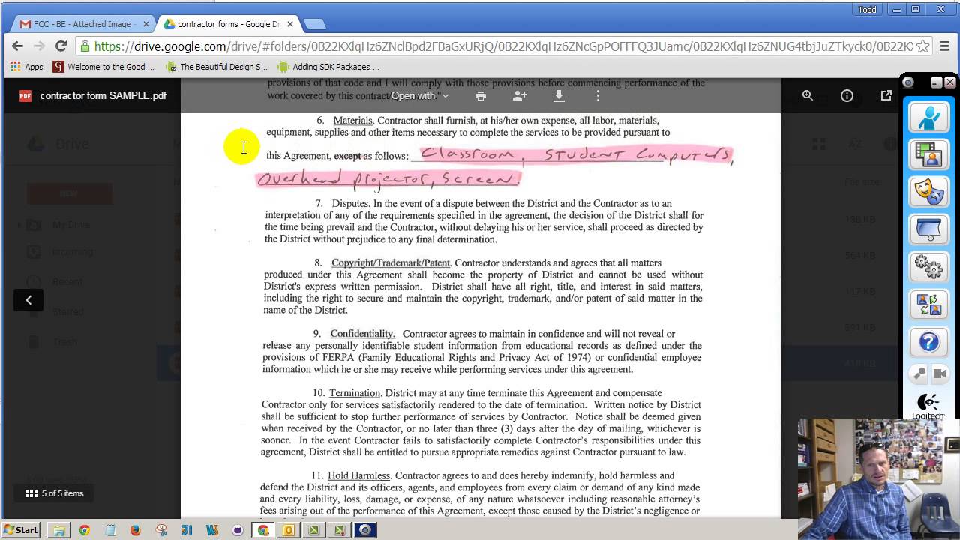Click the webcam video preview

[878, 478]
